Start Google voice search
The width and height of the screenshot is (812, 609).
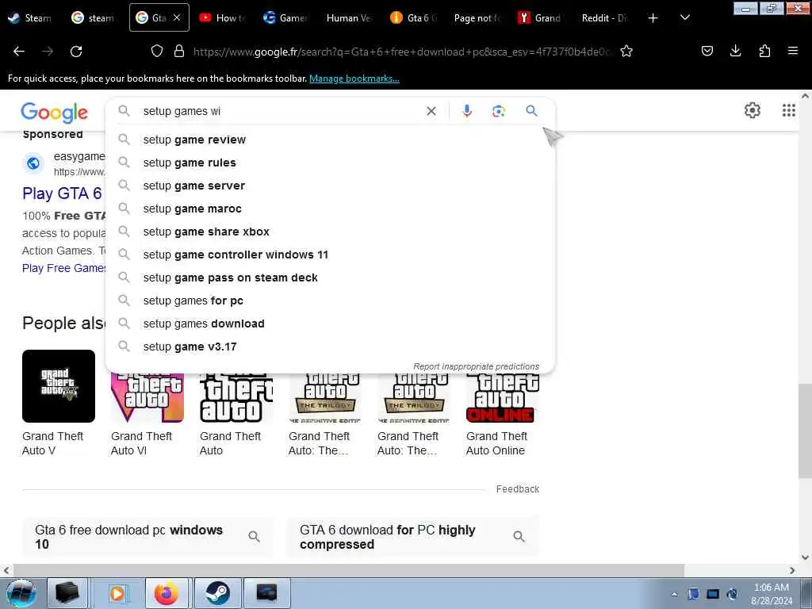coord(466,111)
